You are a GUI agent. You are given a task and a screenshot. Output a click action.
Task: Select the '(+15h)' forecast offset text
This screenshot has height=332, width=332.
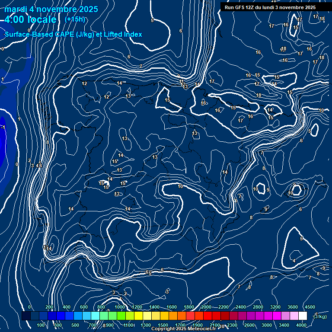(75, 19)
